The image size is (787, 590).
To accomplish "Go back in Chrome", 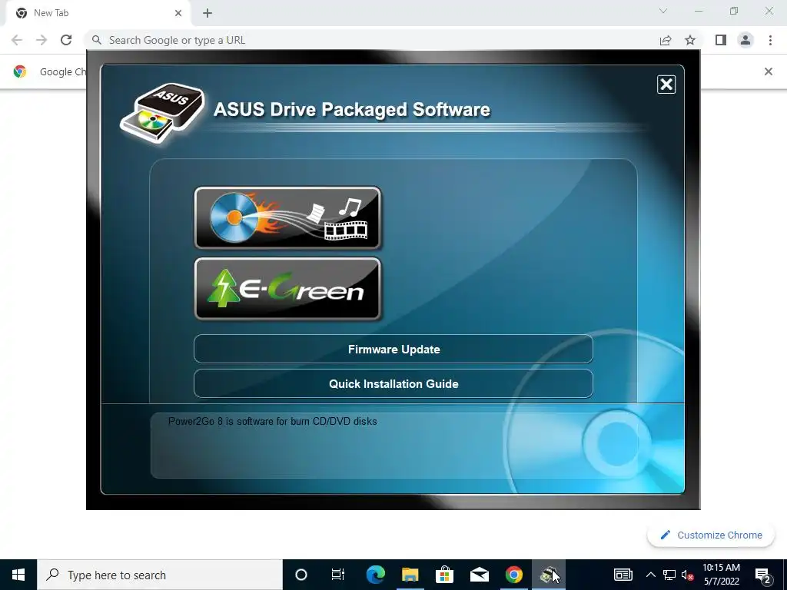I will point(17,40).
